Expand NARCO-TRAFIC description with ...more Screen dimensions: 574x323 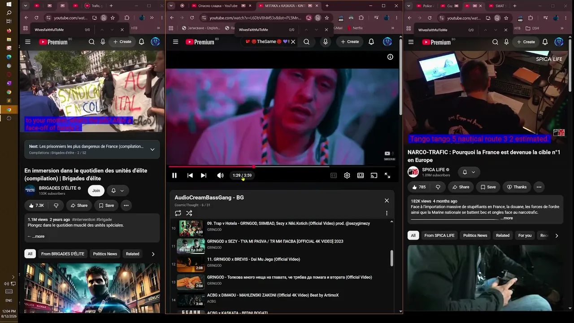coord(507,218)
